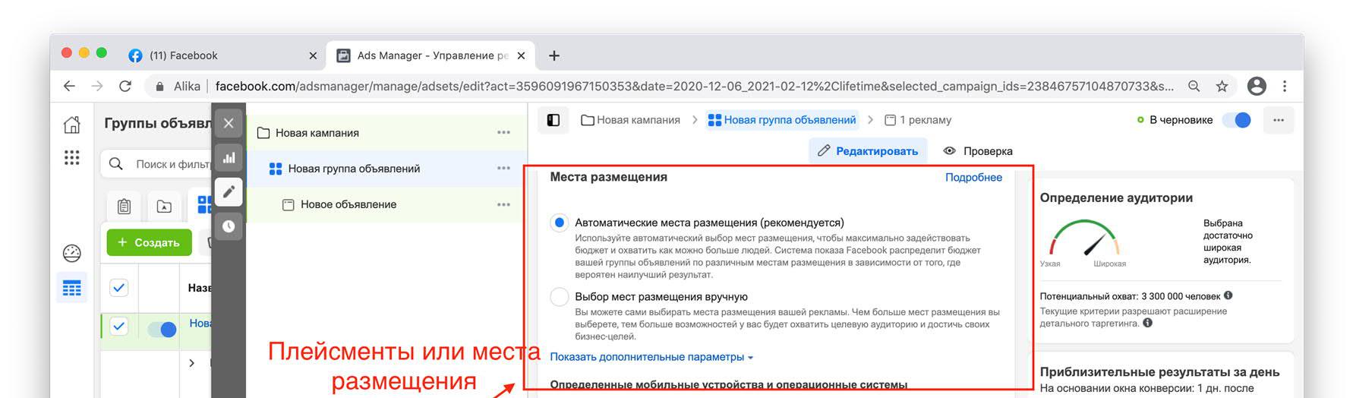Open the Подробнее link
This screenshot has height=398, width=1353.
coord(973,177)
